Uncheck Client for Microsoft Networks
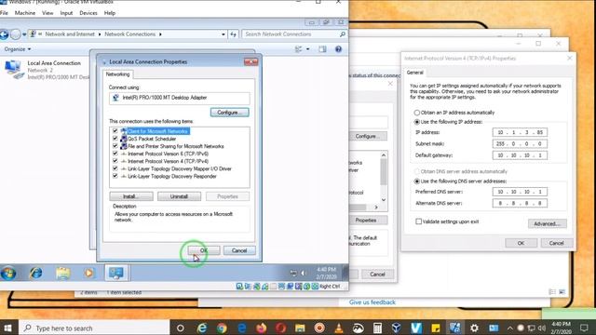Image resolution: width=596 pixels, height=335 pixels. pyautogui.click(x=115, y=131)
